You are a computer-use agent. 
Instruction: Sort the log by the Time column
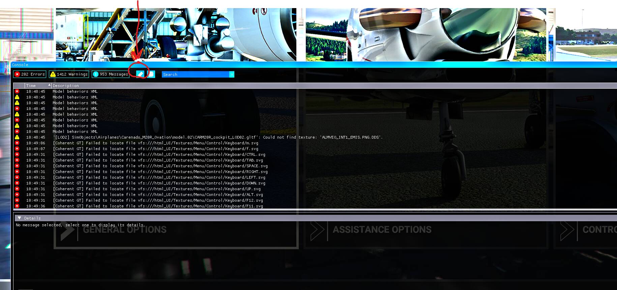pyautogui.click(x=38, y=86)
